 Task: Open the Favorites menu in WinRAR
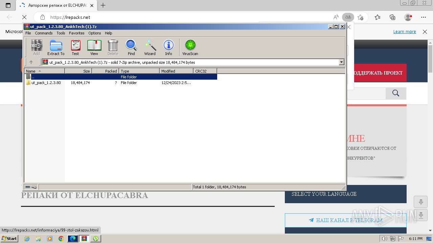[77, 33]
